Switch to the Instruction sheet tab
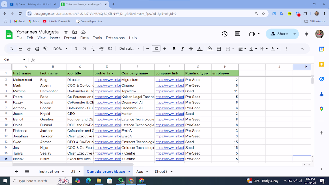Viewport: 329px width, 185px height. click(x=49, y=172)
